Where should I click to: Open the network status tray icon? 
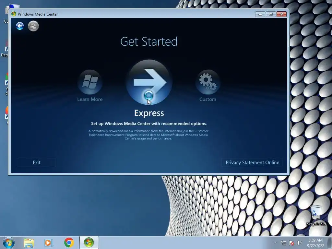tap(283, 243)
